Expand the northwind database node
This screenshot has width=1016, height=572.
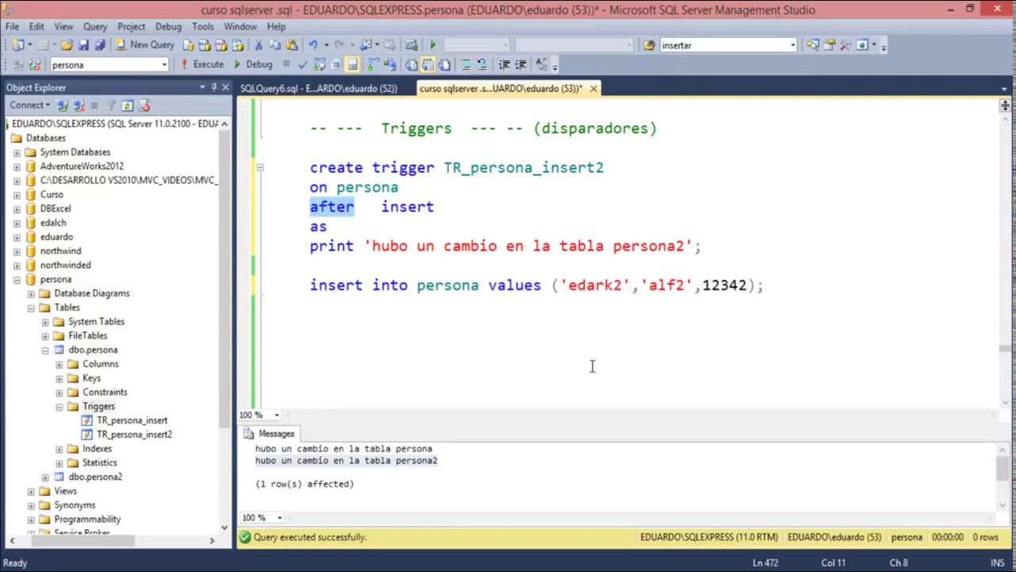pyautogui.click(x=17, y=251)
